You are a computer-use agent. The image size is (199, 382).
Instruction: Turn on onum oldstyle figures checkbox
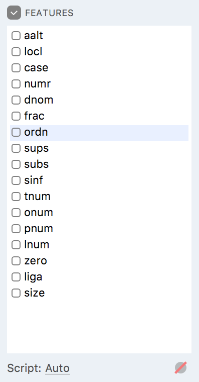click(16, 213)
